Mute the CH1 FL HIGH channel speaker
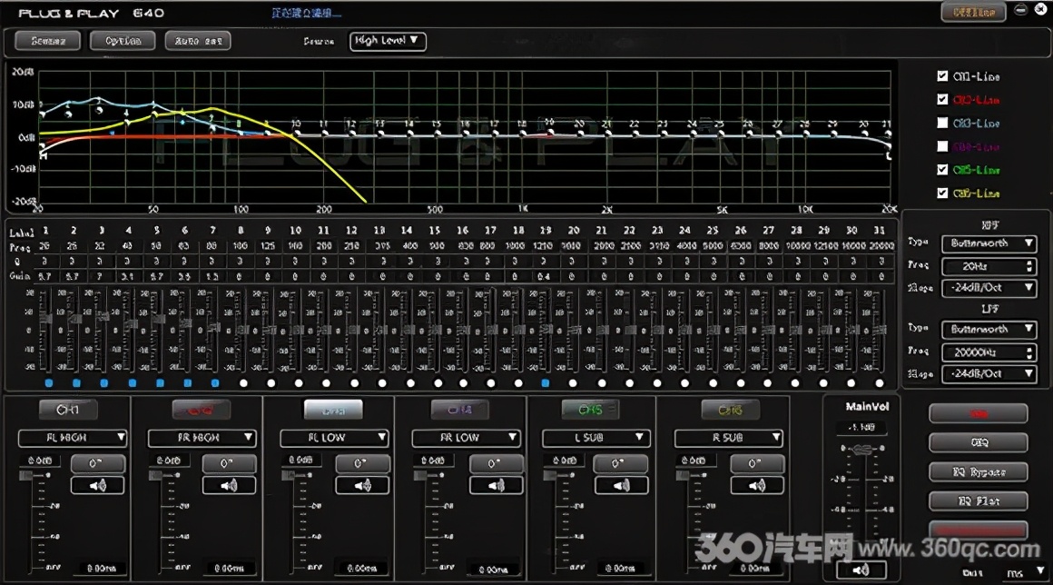Viewport: 1053px width, 585px height. pyautogui.click(x=97, y=485)
